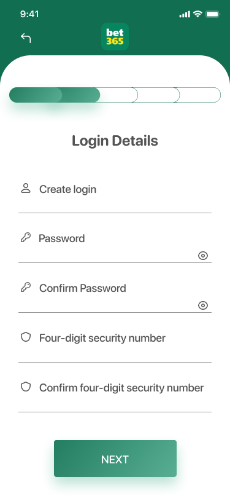Click the shield icon beside Confirm four-digit security number

26,387
